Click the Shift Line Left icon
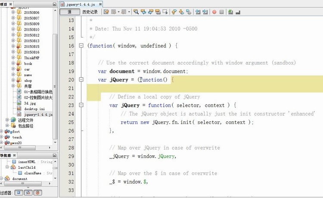323x198 pixels. (197, 12)
